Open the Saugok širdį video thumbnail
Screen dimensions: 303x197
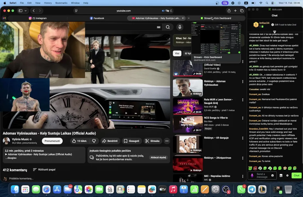pyautogui.click(x=188, y=106)
